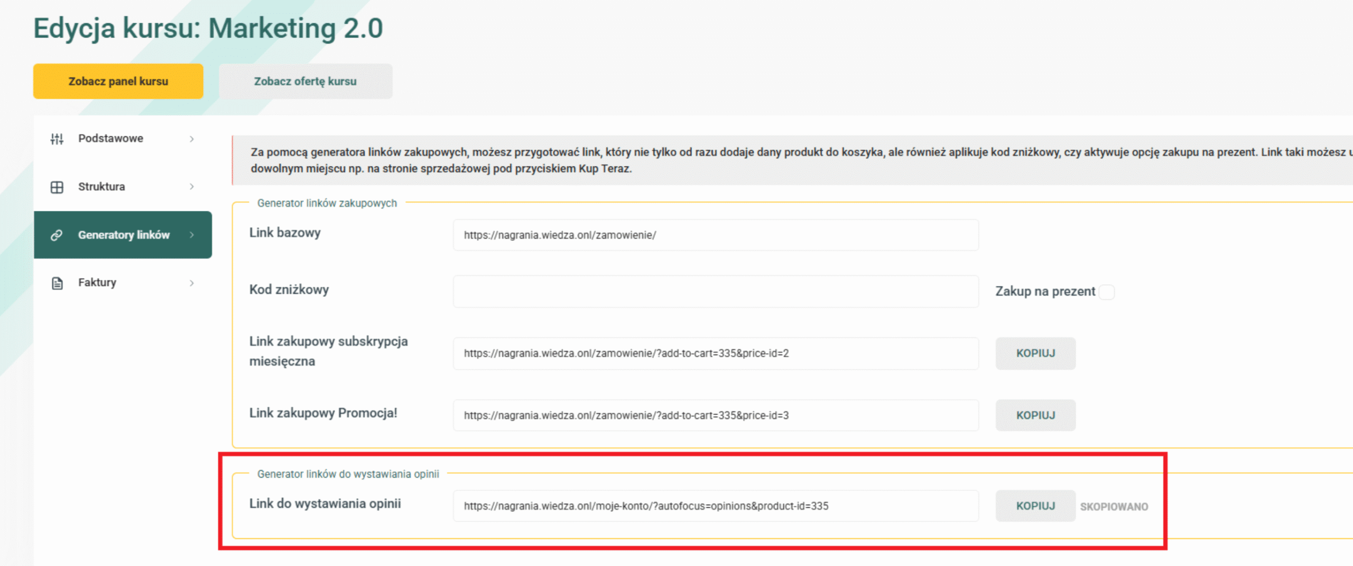
Task: Click Zobacz panel kursu button
Action: [118, 81]
